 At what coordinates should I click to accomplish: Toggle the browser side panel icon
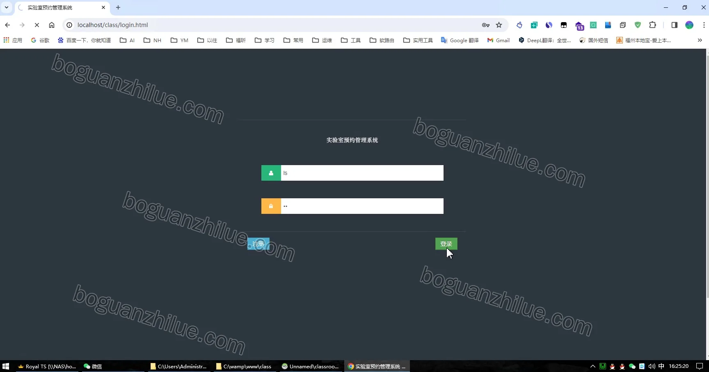tap(674, 25)
